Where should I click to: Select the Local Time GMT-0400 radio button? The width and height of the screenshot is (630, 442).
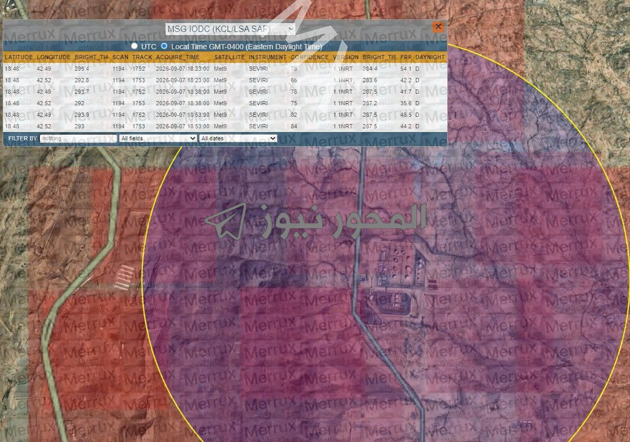pos(164,46)
